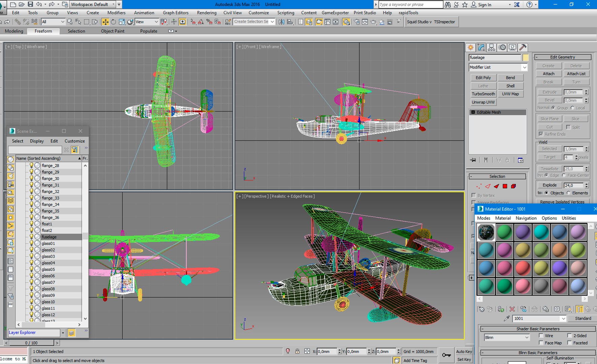
Task: Enable the 2-Sided checkbox
Action: [569, 336]
